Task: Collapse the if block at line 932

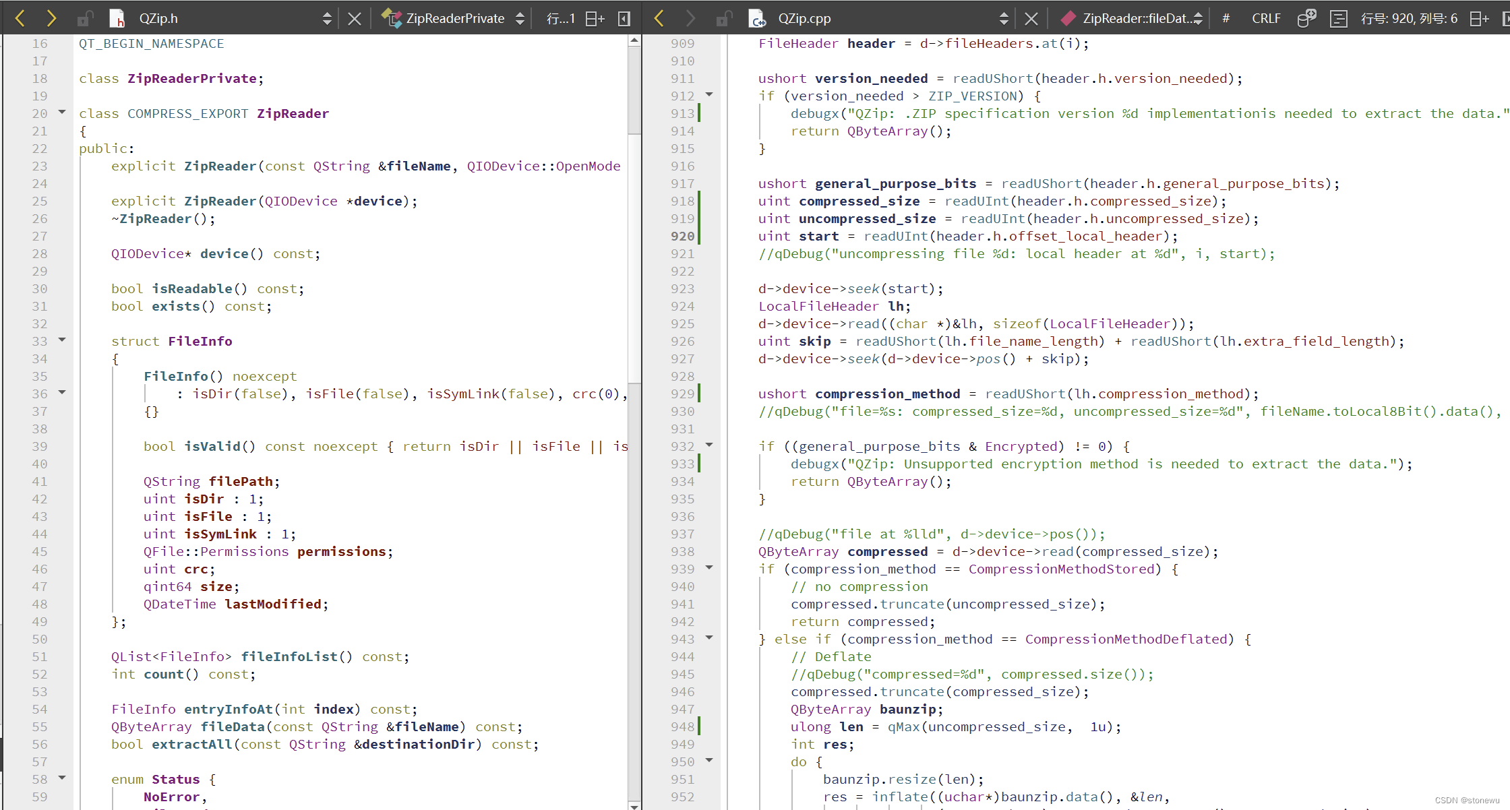Action: pos(709,445)
